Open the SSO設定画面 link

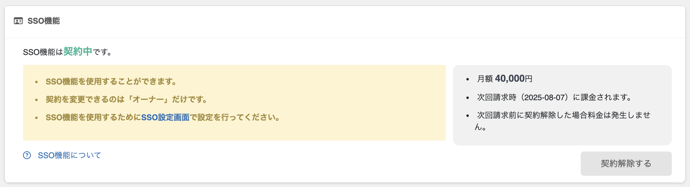(x=165, y=117)
